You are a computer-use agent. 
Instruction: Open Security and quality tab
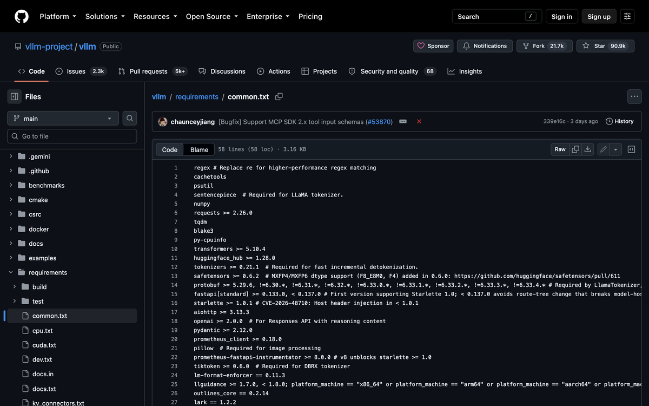click(392, 71)
